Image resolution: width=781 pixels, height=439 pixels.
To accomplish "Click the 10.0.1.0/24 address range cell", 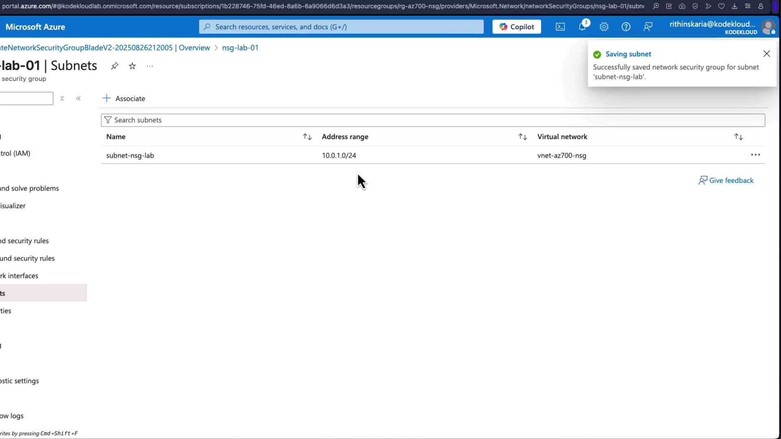I will point(339,155).
